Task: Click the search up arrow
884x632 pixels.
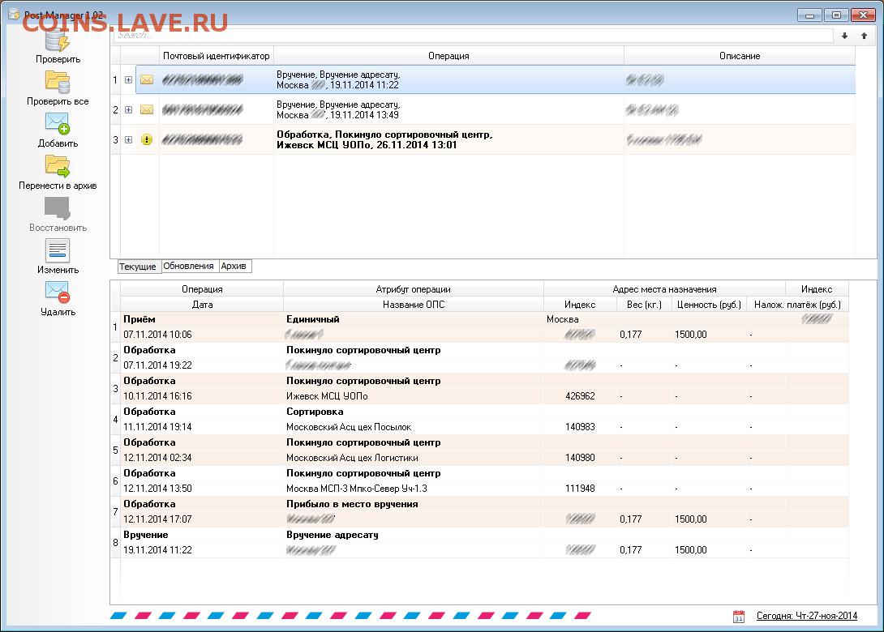Action: [x=864, y=36]
